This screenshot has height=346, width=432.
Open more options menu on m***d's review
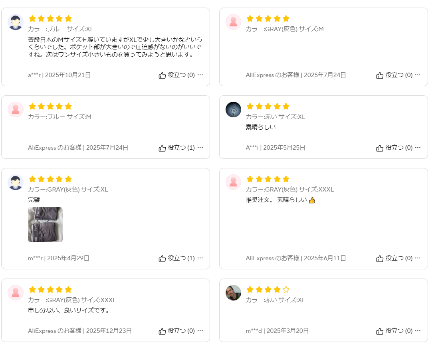pos(418,331)
